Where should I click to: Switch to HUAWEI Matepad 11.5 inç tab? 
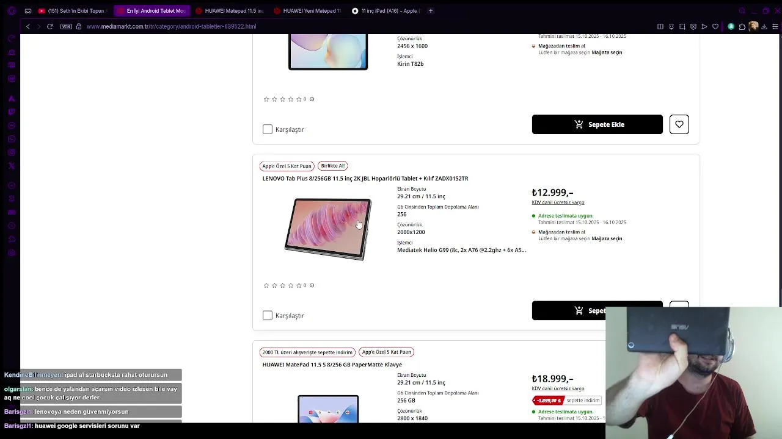[230, 10]
